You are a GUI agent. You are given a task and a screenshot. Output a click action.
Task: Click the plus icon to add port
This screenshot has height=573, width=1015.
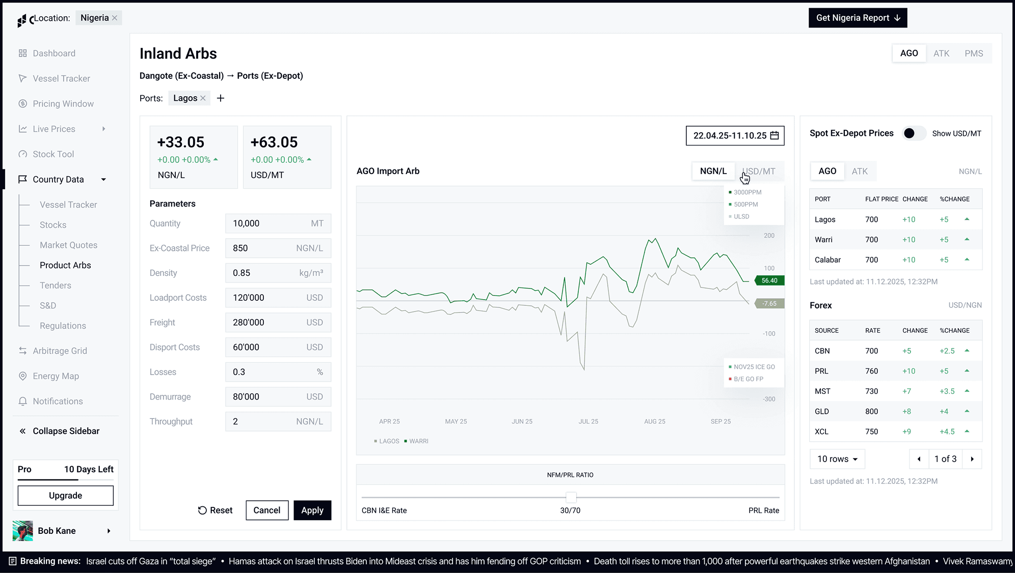click(x=221, y=98)
